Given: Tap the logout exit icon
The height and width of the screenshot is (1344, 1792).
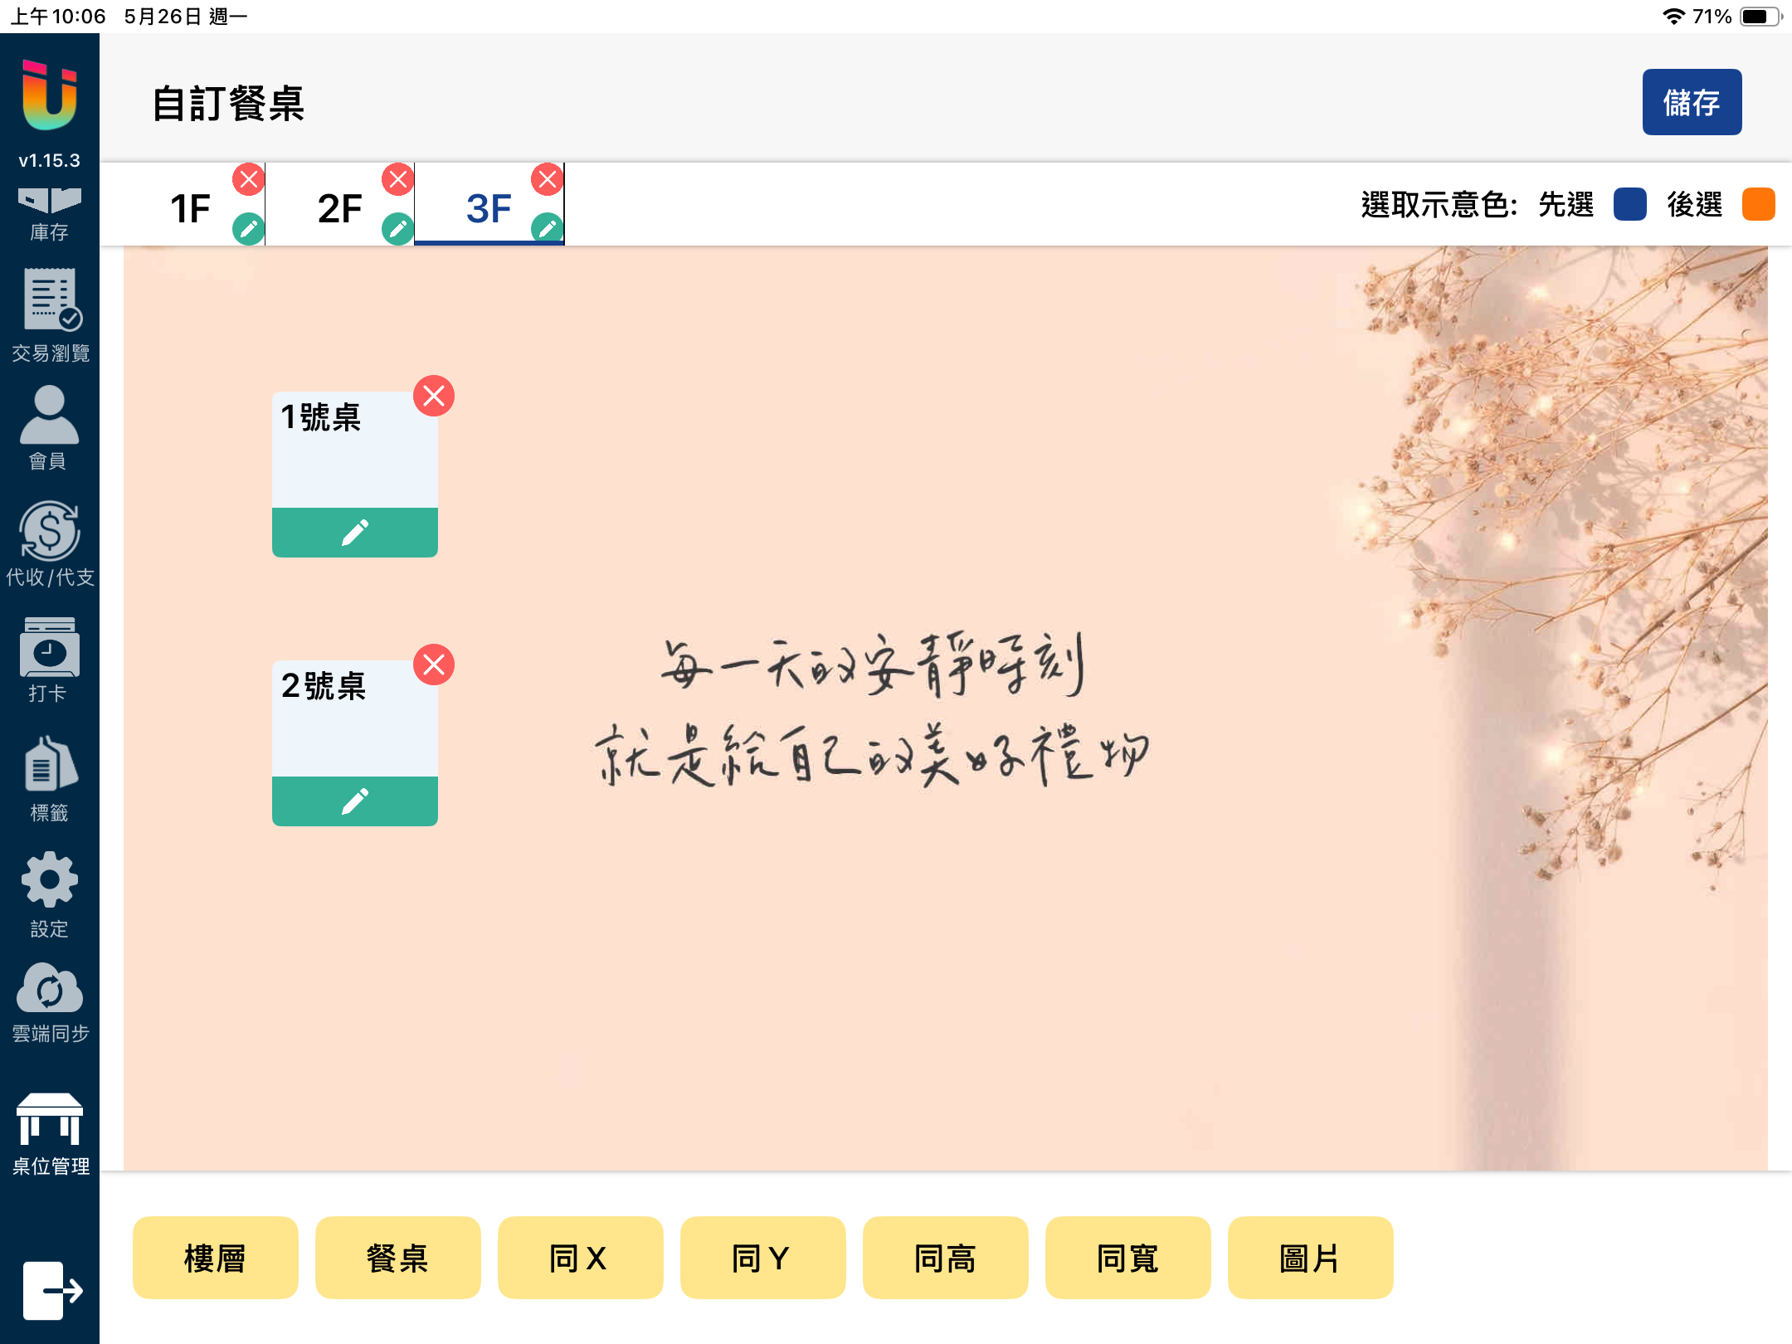Looking at the screenshot, I should point(51,1290).
